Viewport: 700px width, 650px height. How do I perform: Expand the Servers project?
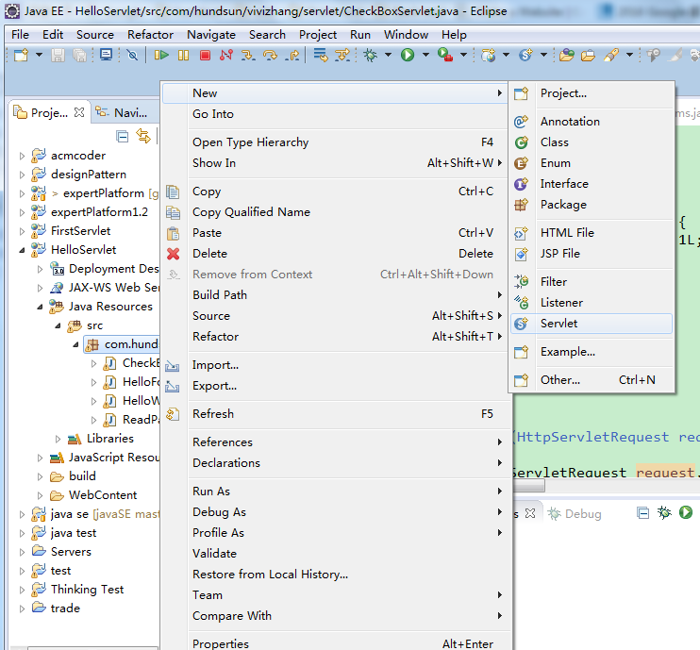pyautogui.click(x=22, y=552)
